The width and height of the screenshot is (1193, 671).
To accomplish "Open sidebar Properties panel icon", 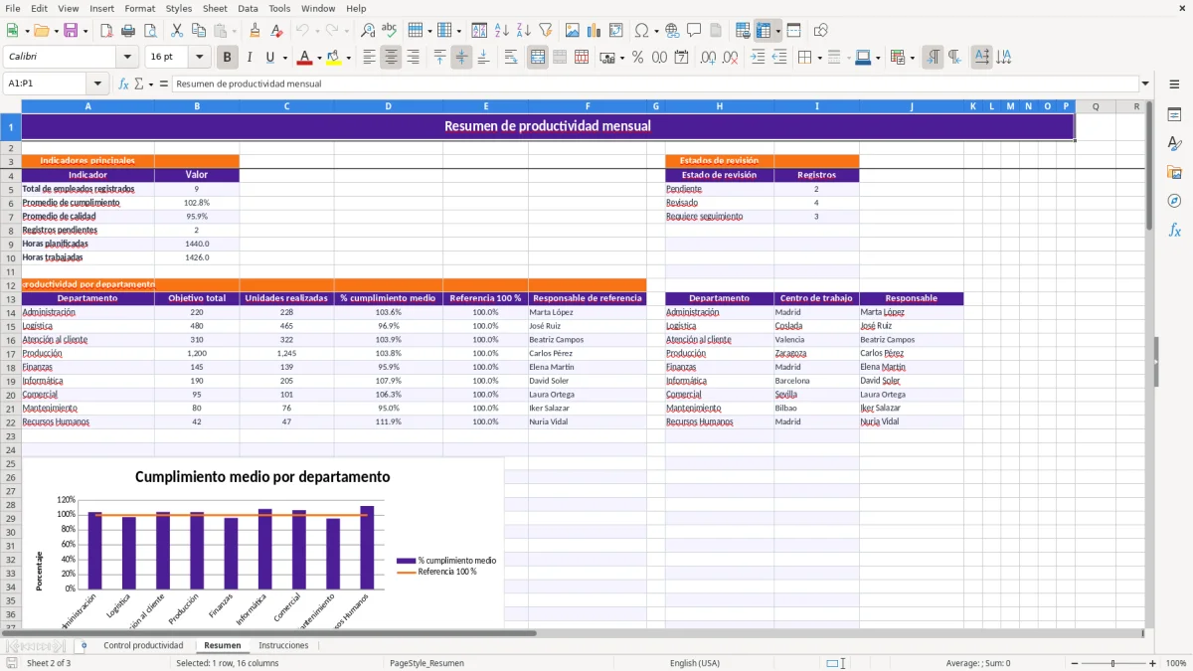I will [x=1174, y=115].
